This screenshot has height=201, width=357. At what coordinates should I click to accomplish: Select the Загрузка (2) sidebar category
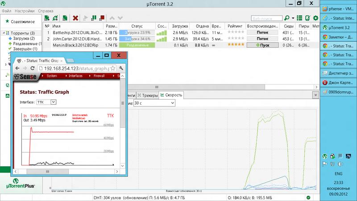(24, 38)
